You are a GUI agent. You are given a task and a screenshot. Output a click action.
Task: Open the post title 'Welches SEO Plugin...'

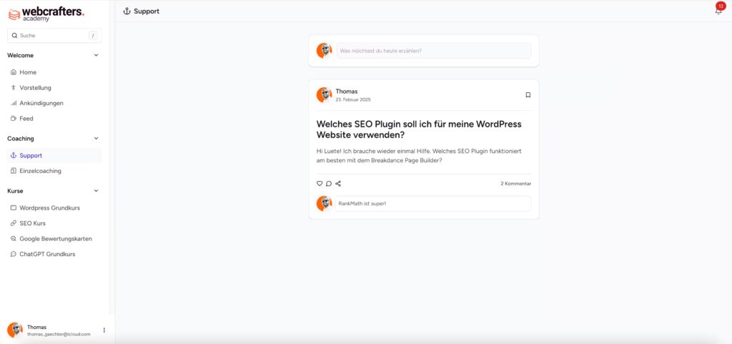[419, 129]
